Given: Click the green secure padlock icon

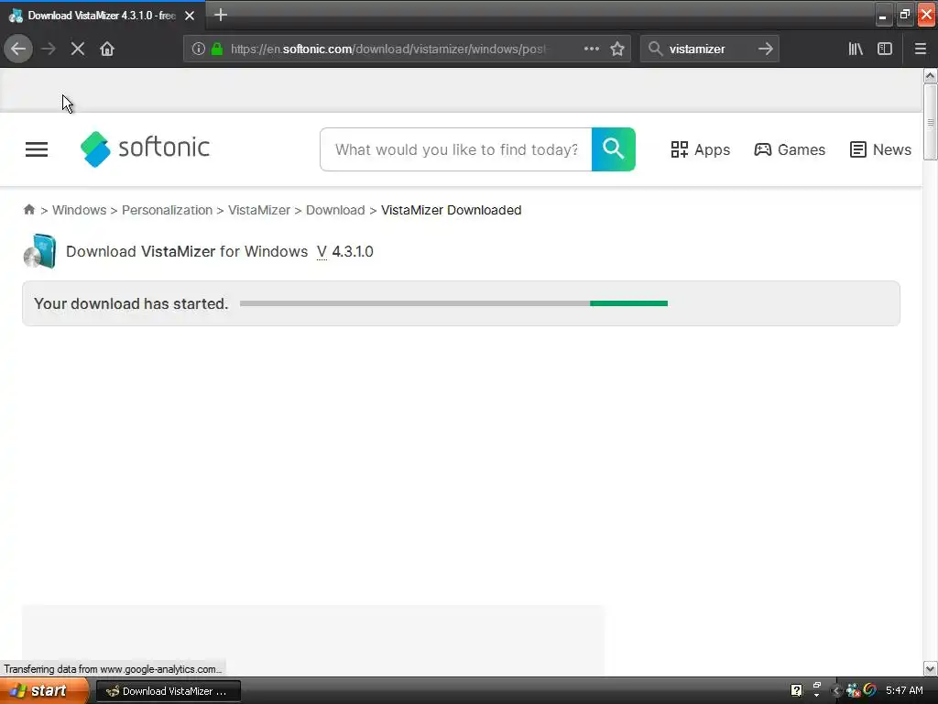Looking at the screenshot, I should point(217,49).
